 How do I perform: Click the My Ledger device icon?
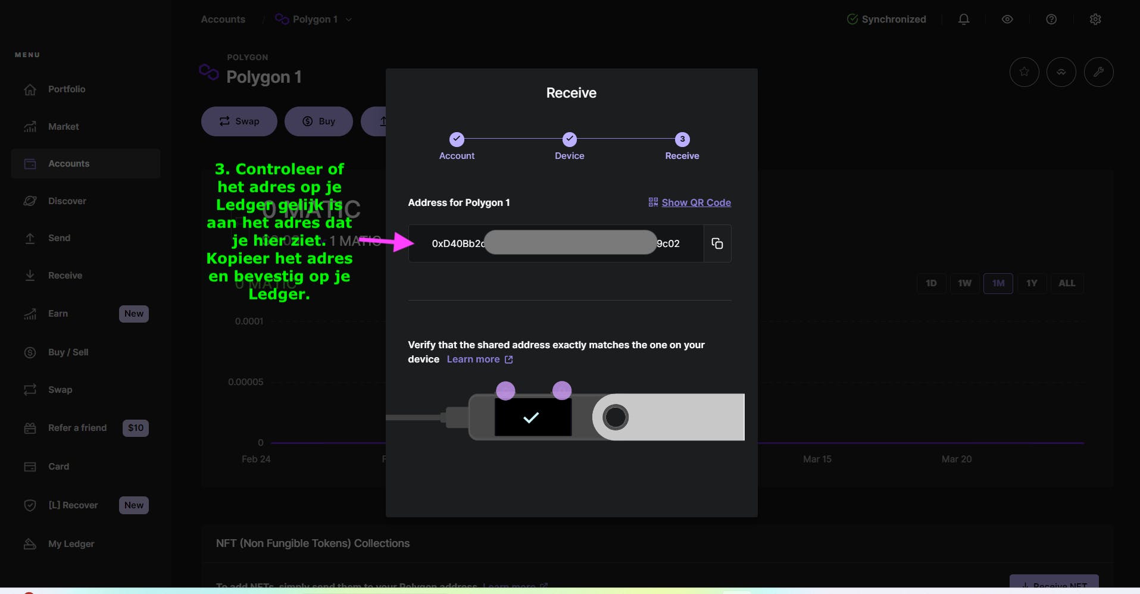pyautogui.click(x=30, y=544)
